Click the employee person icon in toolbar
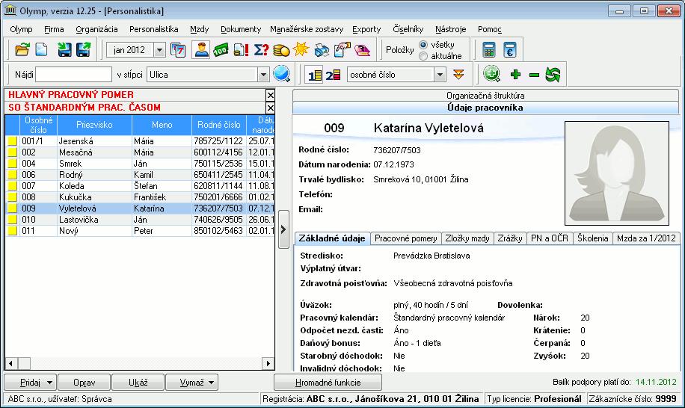685x408 pixels. (x=201, y=50)
